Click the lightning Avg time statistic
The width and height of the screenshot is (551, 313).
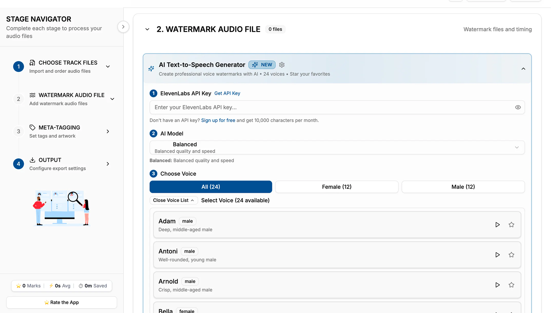pyautogui.click(x=60, y=286)
